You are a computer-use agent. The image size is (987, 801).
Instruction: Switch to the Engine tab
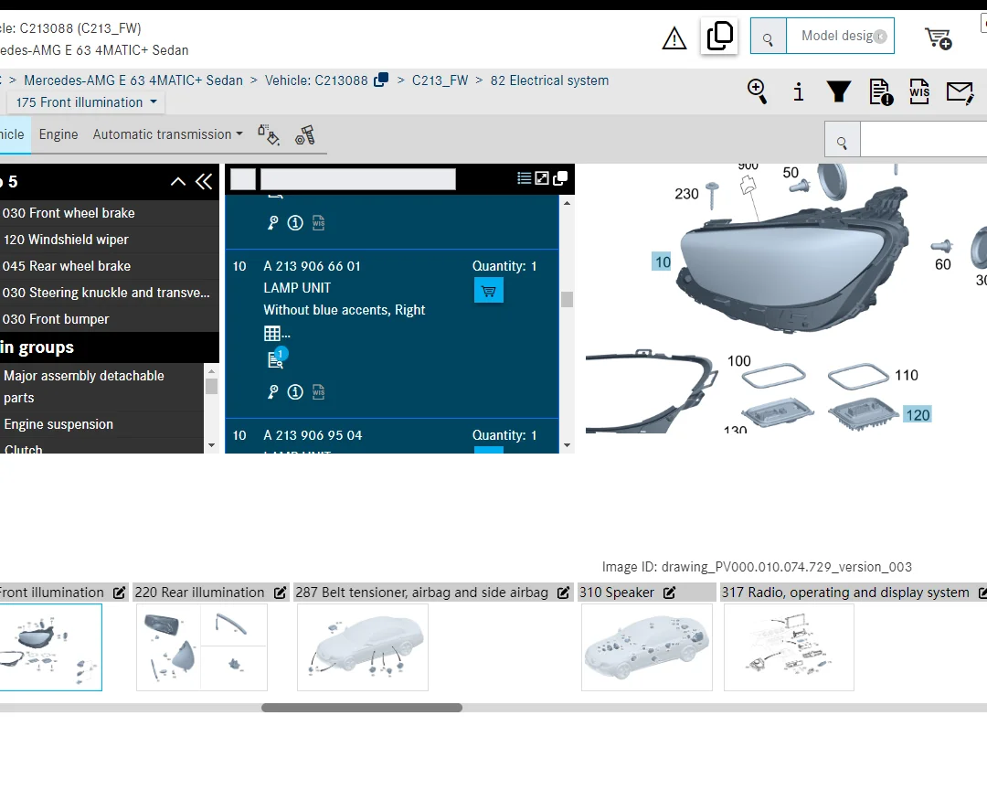coord(58,134)
